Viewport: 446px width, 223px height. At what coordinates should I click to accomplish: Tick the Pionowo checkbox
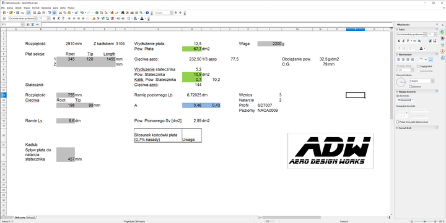[x=410, y=86]
